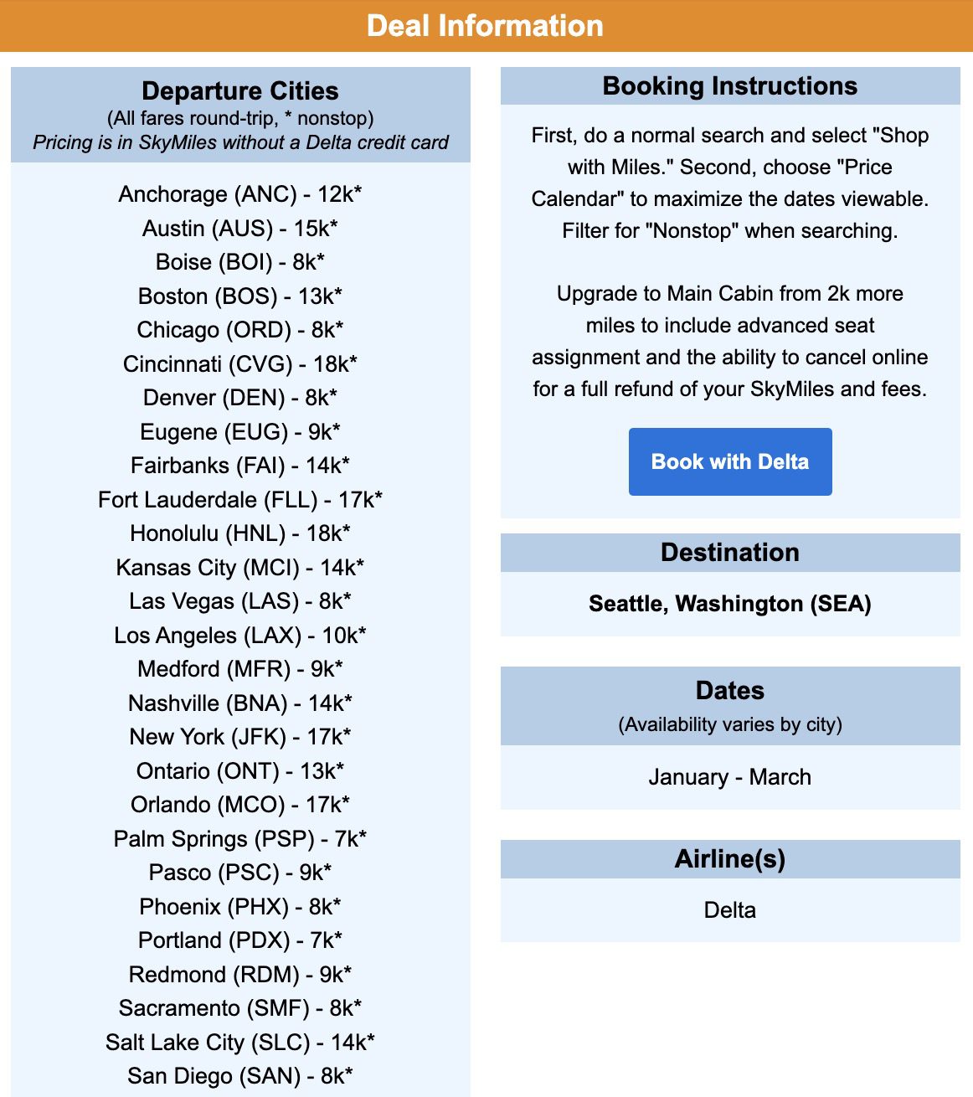Click the Booking Instructions header
The width and height of the screenshot is (973, 1097).
729,86
